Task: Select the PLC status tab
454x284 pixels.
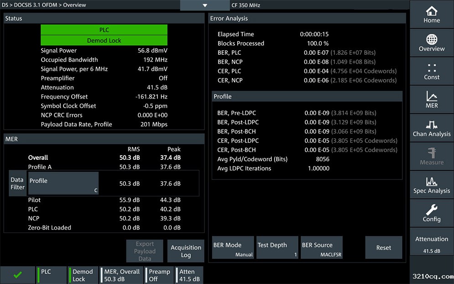Action: point(52,275)
